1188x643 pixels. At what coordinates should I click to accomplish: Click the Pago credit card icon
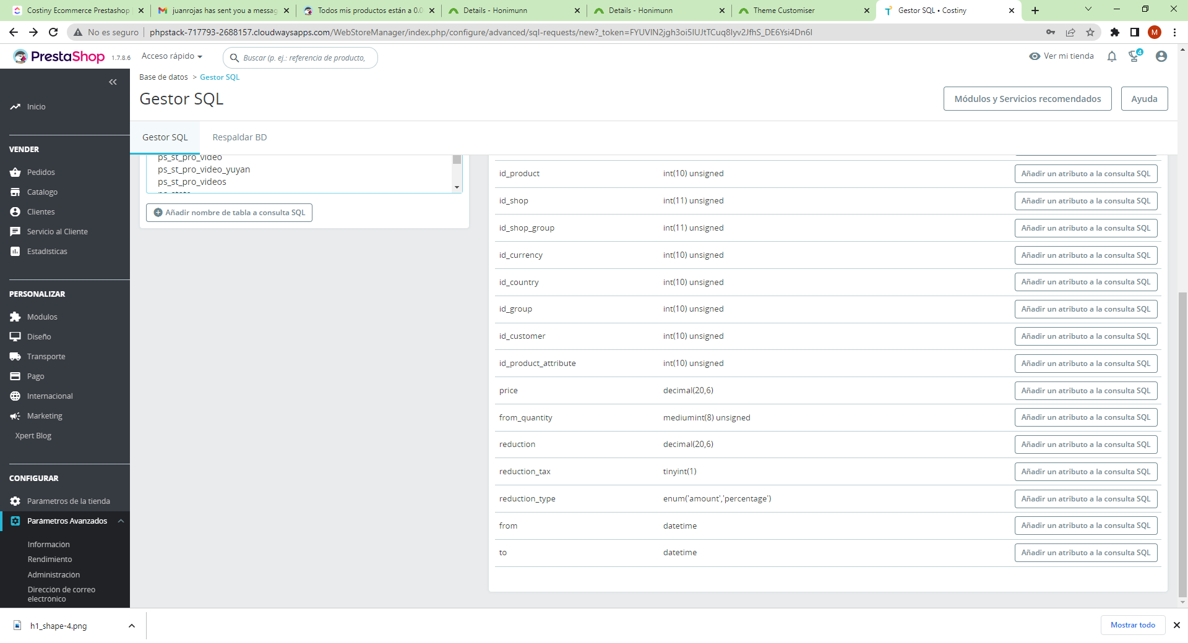(x=15, y=377)
